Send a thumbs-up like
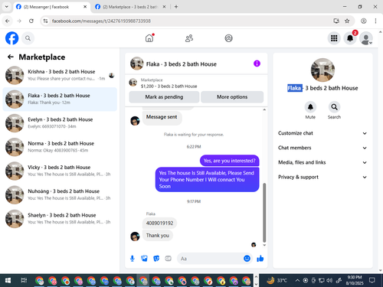This screenshot has width=383, height=287. point(260,259)
